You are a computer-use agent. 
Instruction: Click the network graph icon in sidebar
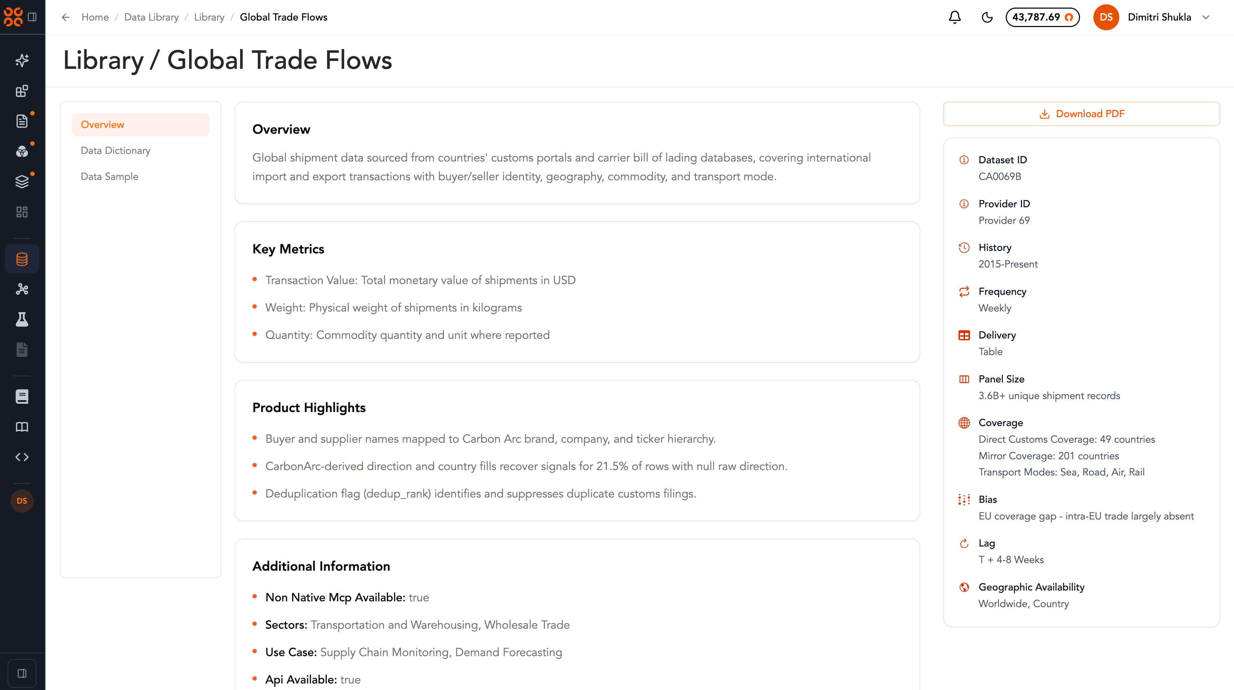(x=22, y=289)
